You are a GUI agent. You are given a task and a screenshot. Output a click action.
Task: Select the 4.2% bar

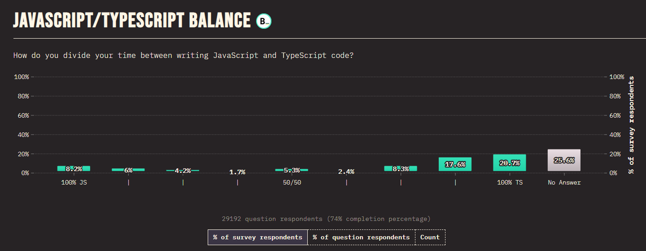click(x=183, y=171)
